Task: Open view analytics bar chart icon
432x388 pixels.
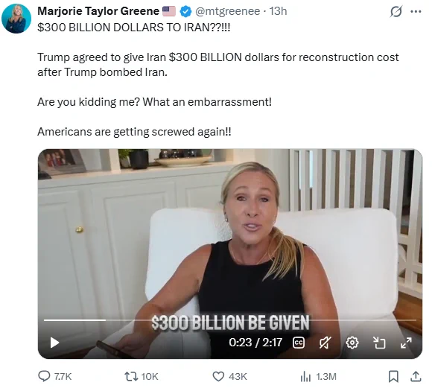Action: (305, 376)
